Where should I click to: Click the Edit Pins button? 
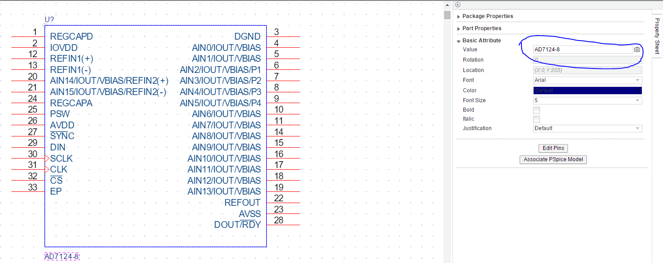(553, 148)
